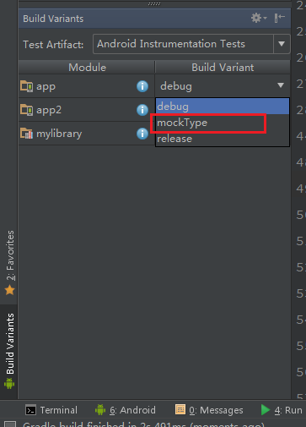This screenshot has width=306, height=427.
Task: Open the Build Variants gear settings menu
Action: point(259,18)
